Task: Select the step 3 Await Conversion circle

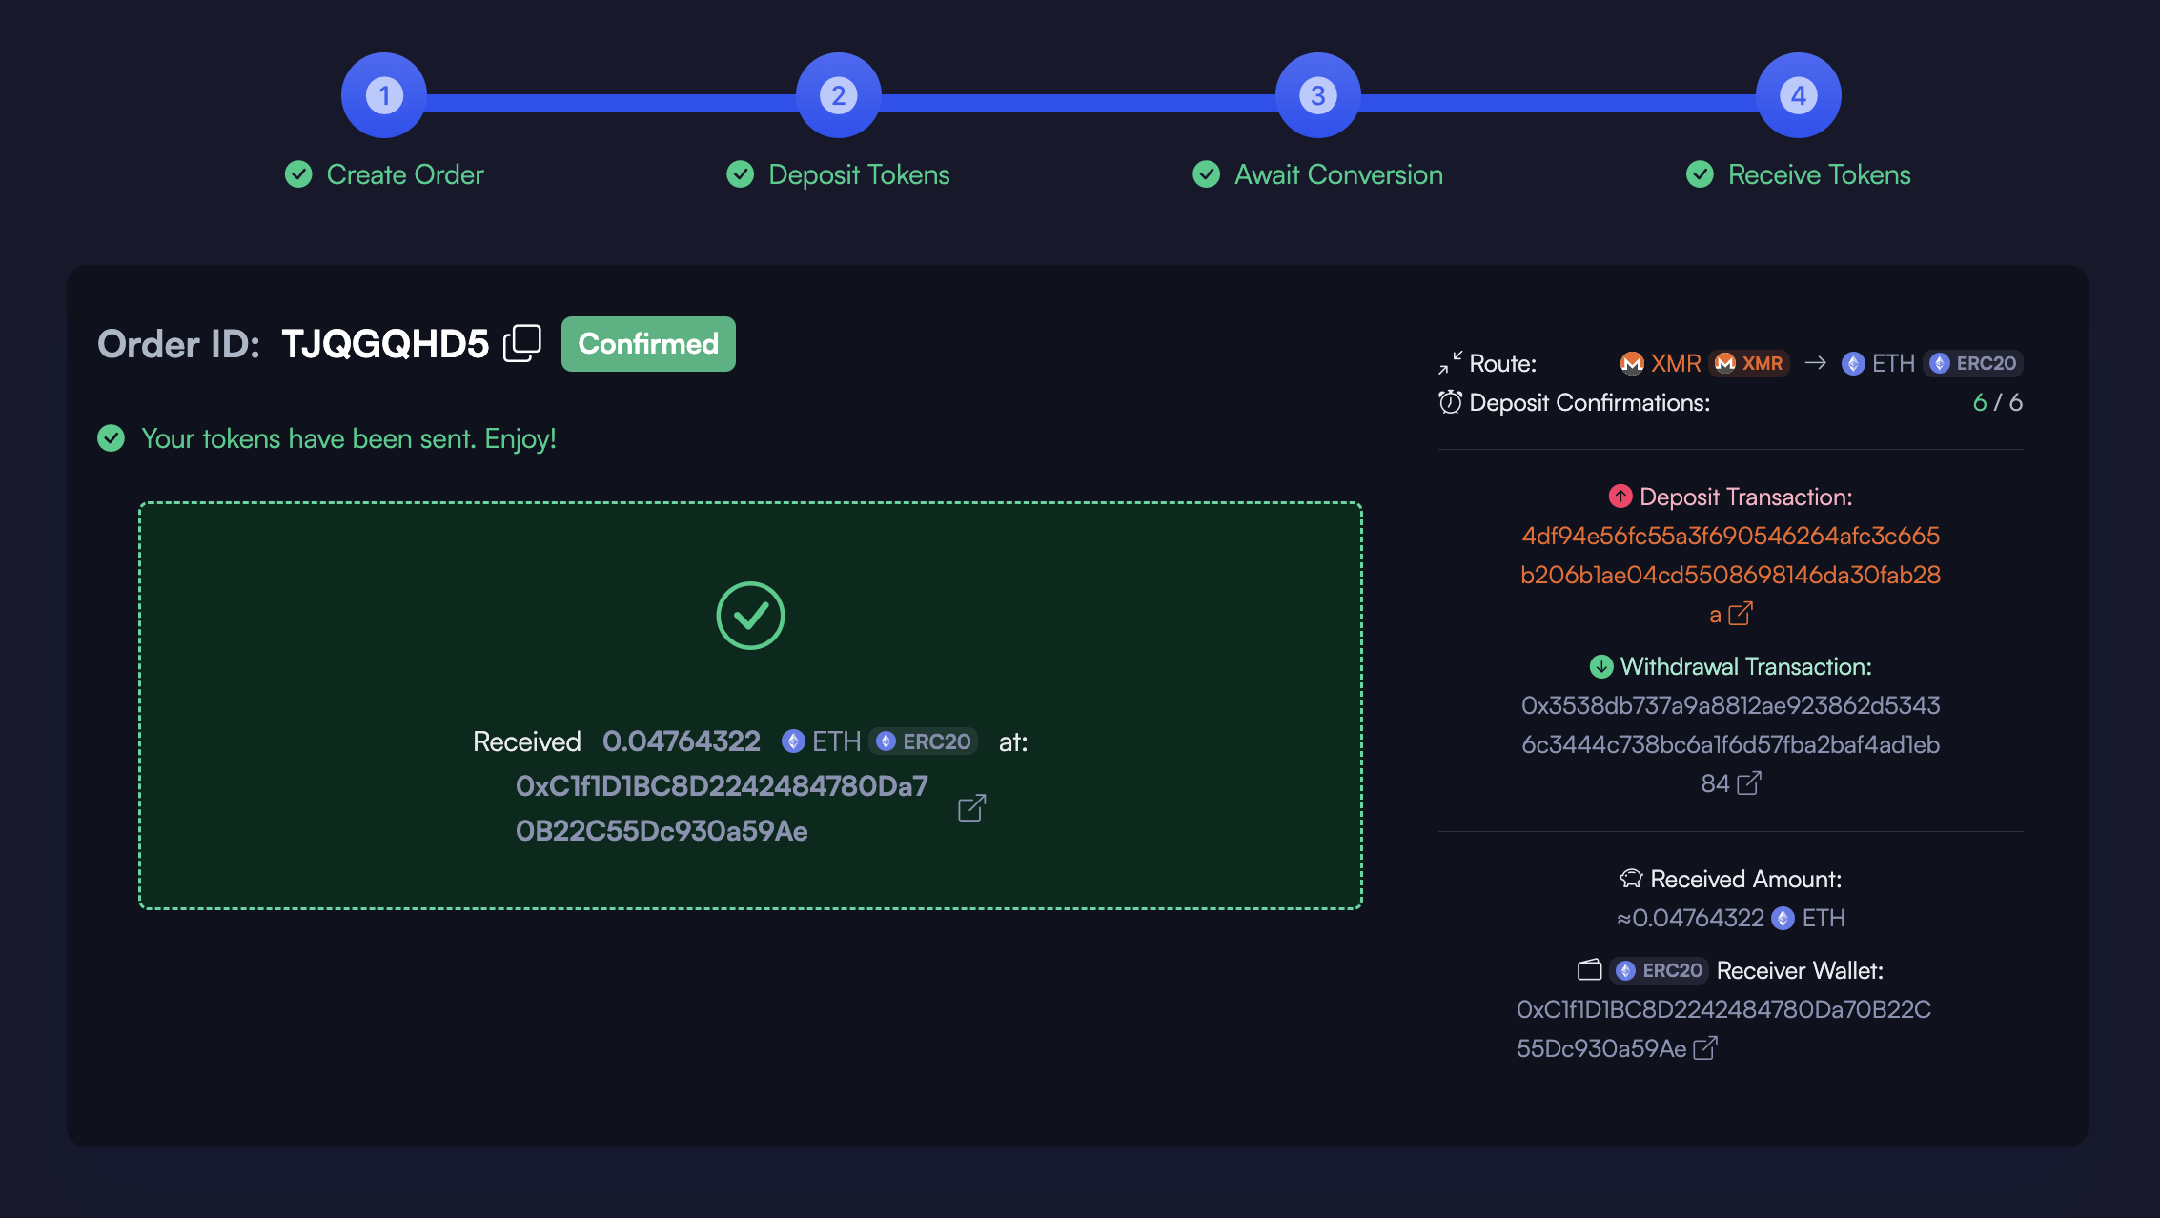Action: click(1318, 95)
